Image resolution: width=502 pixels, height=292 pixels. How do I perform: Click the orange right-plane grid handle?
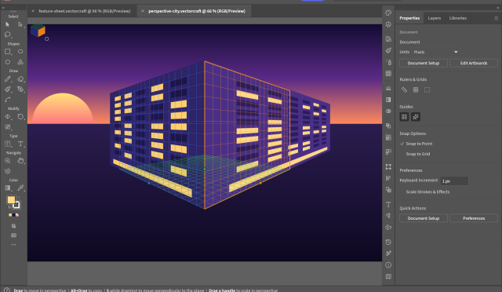coord(260,183)
